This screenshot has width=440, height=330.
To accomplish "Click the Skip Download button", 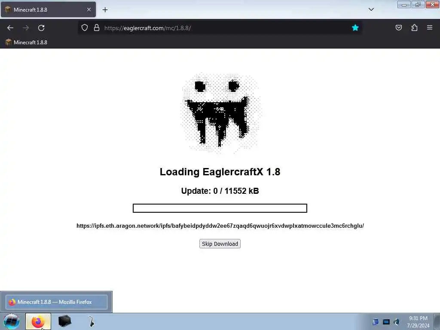I will click(220, 244).
